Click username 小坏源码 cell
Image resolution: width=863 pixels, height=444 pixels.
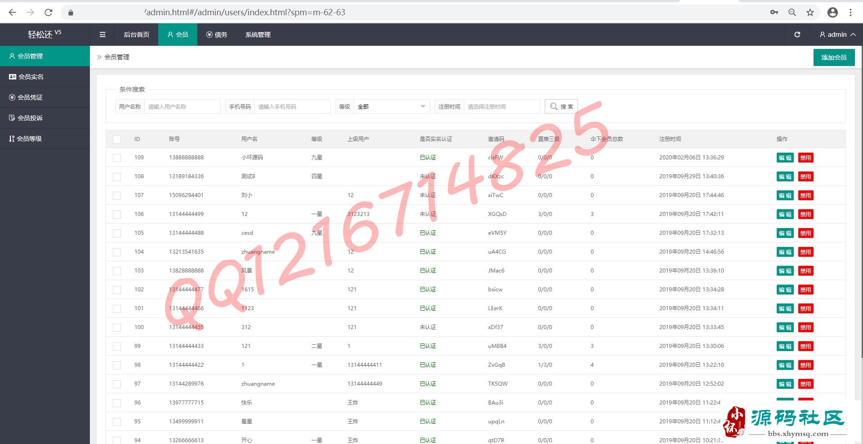tap(252, 158)
